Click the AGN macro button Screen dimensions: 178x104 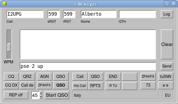pyautogui.click(x=44, y=77)
